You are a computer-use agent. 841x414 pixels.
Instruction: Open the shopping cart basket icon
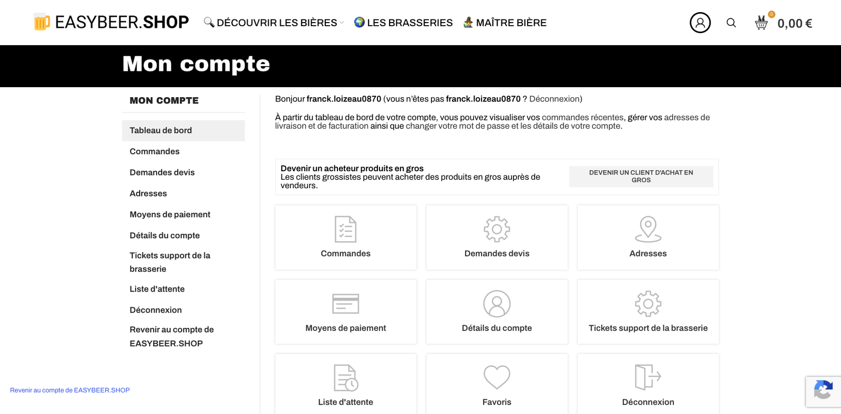[761, 23]
